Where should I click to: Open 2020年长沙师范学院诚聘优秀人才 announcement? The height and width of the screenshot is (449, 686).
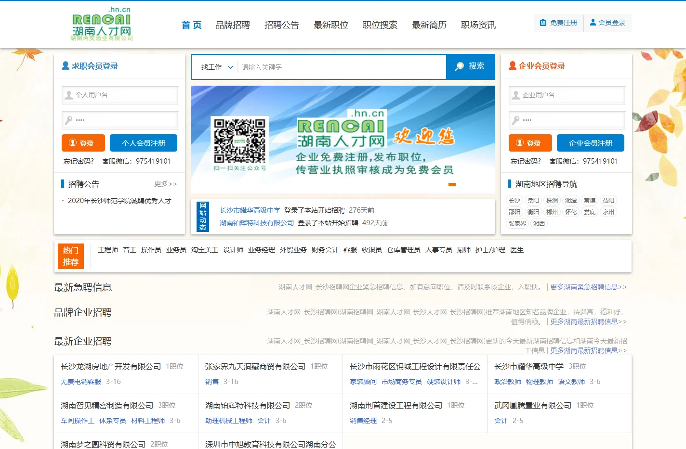119,201
